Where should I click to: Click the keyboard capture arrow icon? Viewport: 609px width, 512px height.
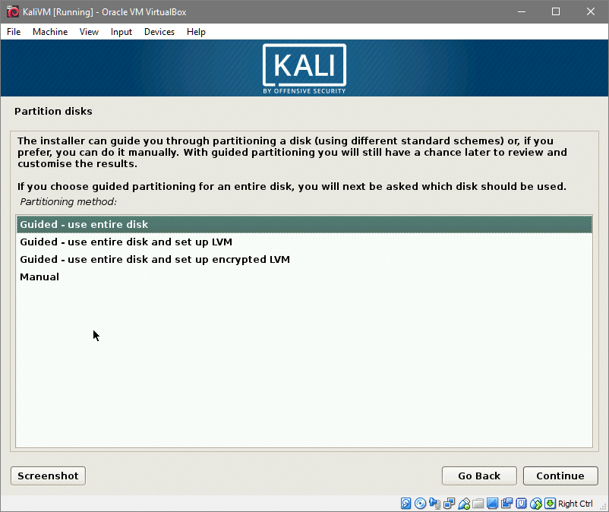click(x=550, y=504)
